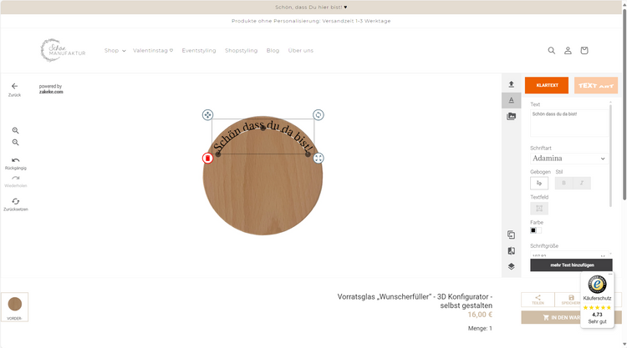
Task: Zoom in on the design canvas
Action: pyautogui.click(x=15, y=130)
